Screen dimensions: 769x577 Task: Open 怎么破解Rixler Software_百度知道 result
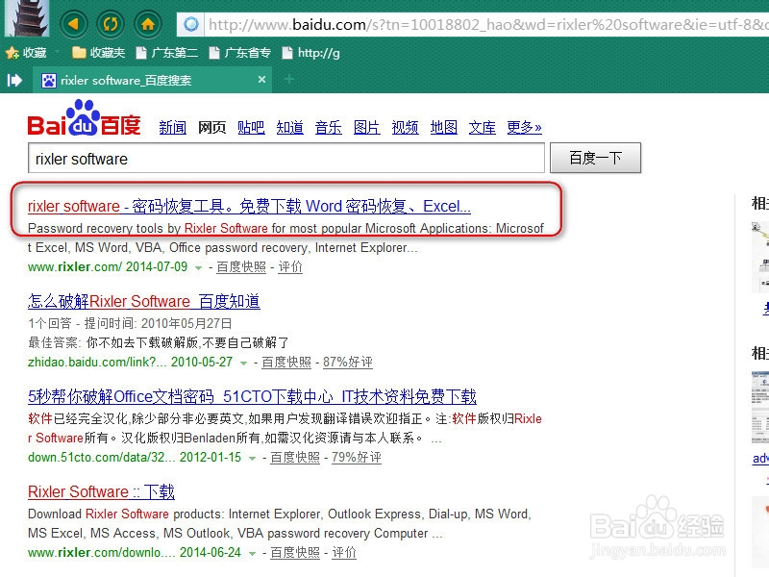click(143, 301)
